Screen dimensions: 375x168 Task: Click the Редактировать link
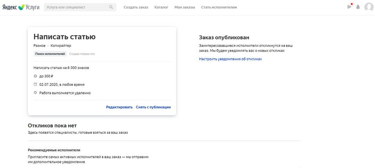click(x=119, y=107)
